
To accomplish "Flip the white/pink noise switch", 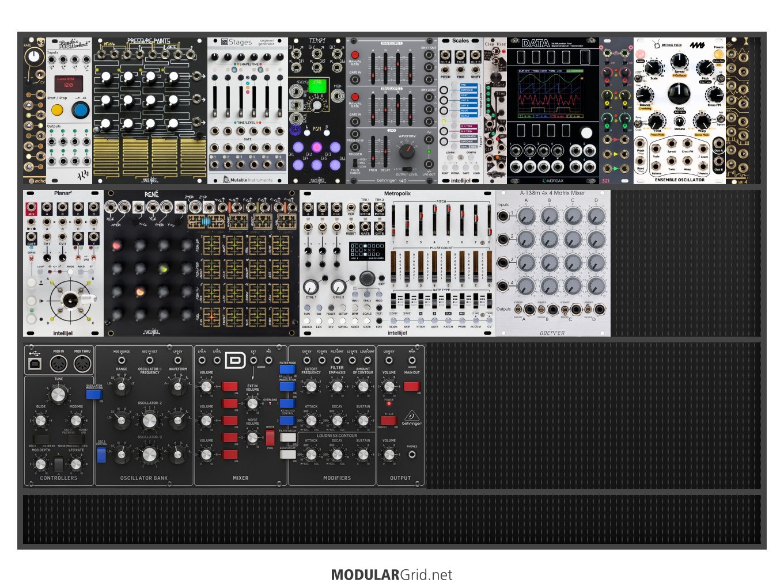I will (270, 437).
